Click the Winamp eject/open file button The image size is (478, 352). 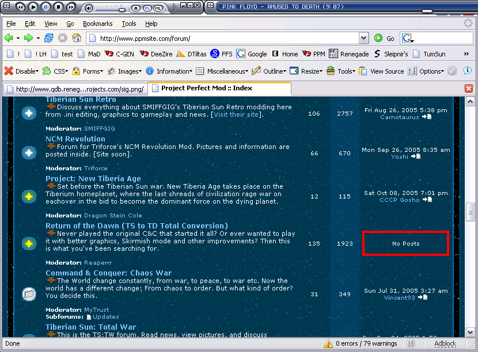(x=136, y=8)
